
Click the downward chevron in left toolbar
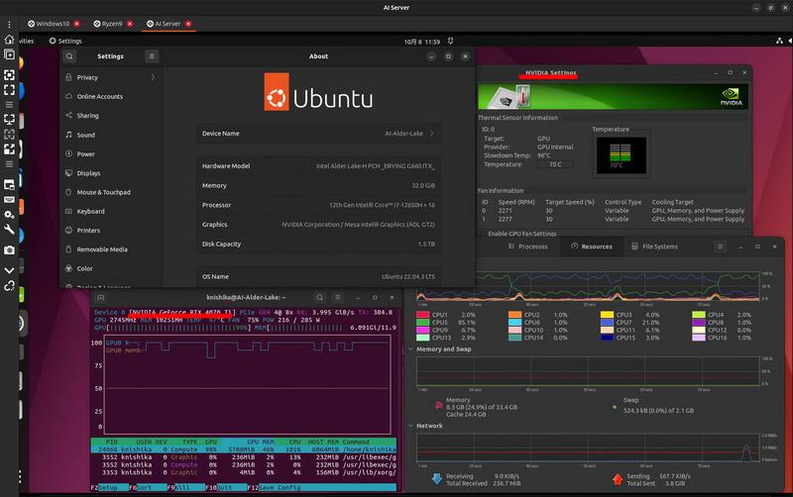(x=9, y=270)
